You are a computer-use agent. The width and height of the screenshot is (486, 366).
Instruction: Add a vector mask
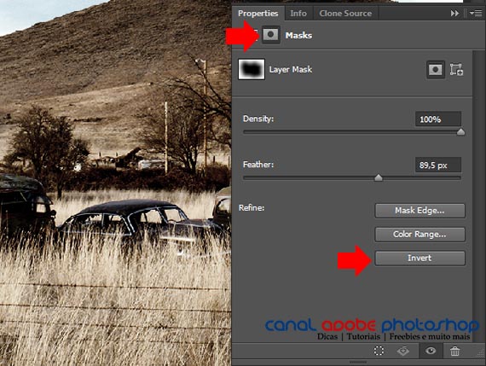[x=456, y=69]
